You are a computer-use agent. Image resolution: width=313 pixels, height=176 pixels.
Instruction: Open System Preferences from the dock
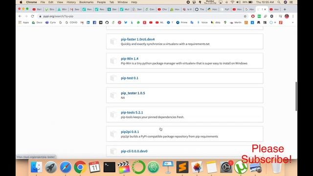pyautogui.click(x=226, y=167)
